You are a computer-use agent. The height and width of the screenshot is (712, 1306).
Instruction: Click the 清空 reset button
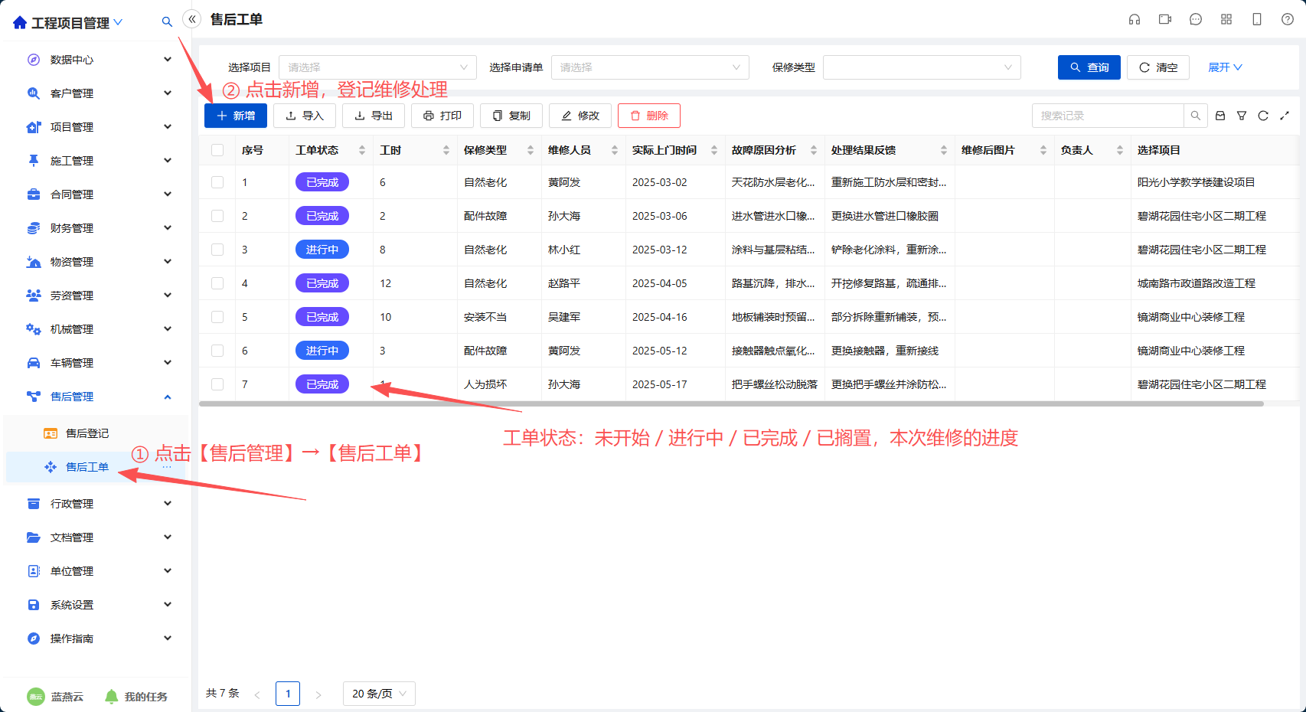pos(1158,67)
